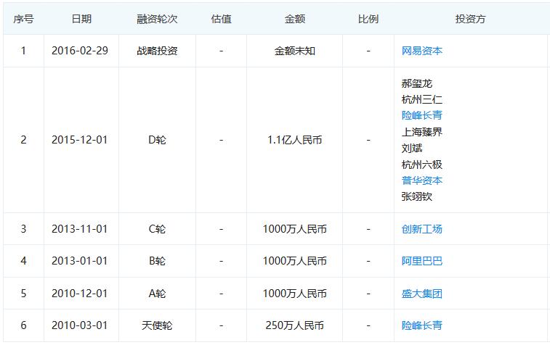Select the date 2010-03-01
The width and height of the screenshot is (550, 345).
80,325
